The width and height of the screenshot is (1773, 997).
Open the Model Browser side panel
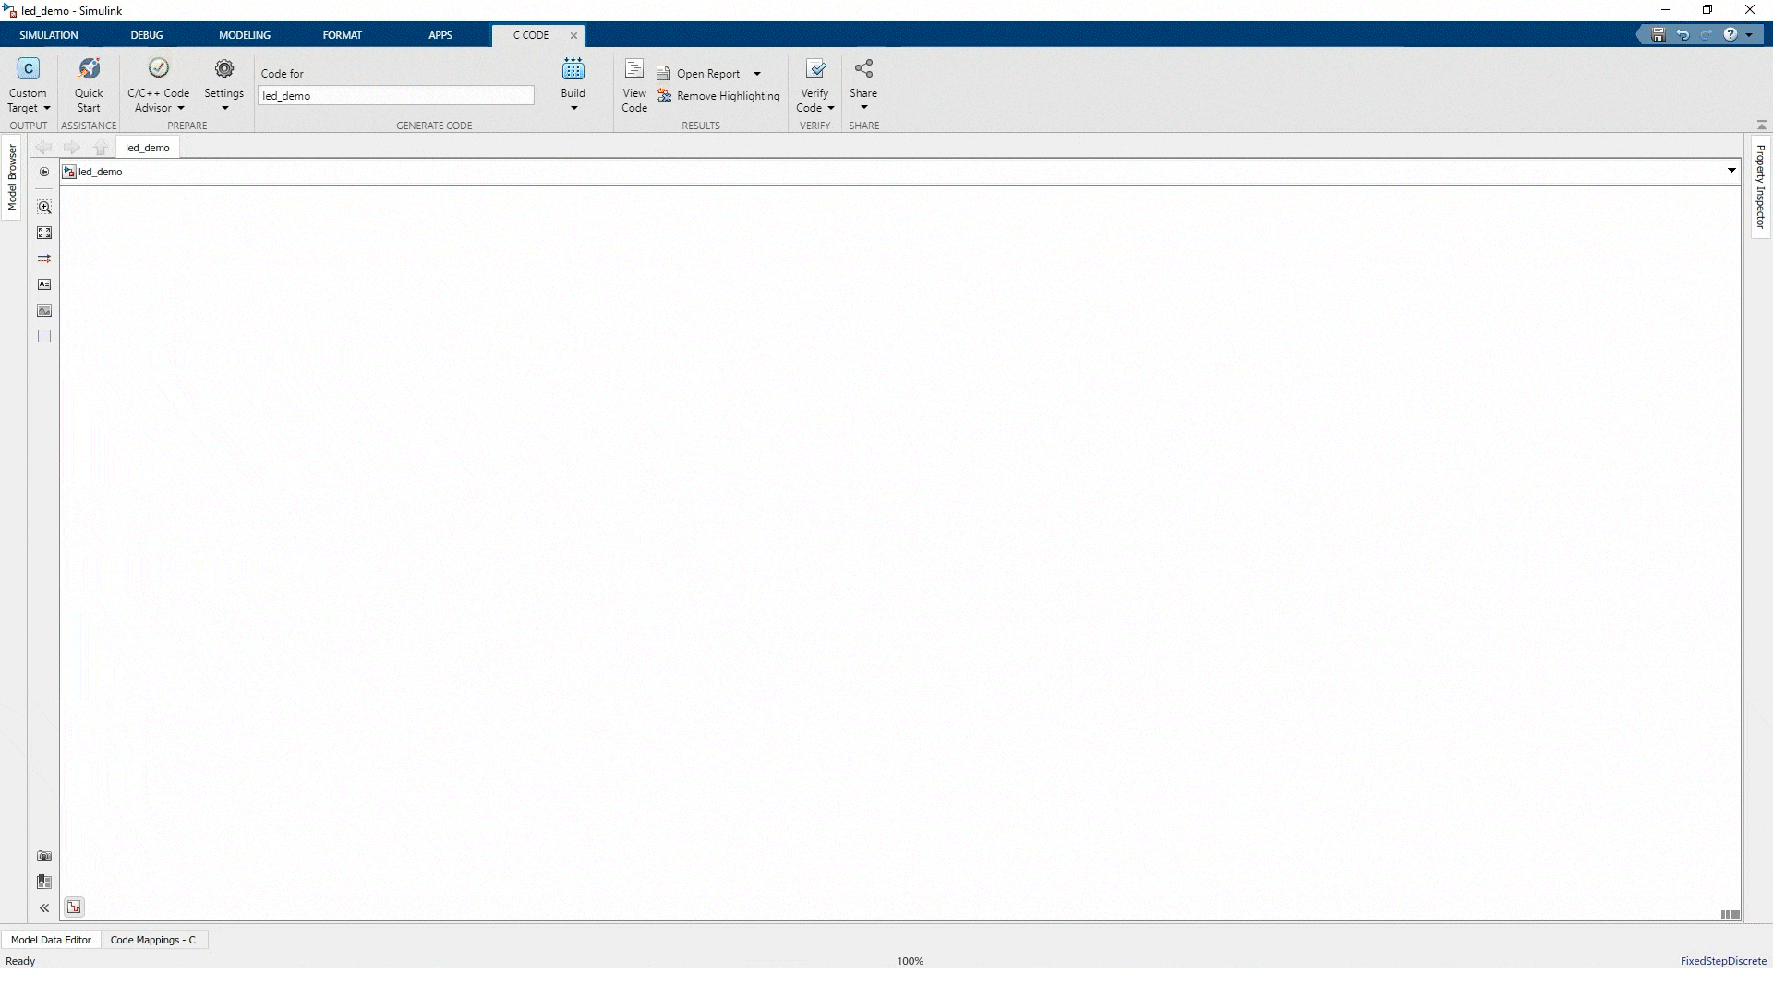point(12,177)
